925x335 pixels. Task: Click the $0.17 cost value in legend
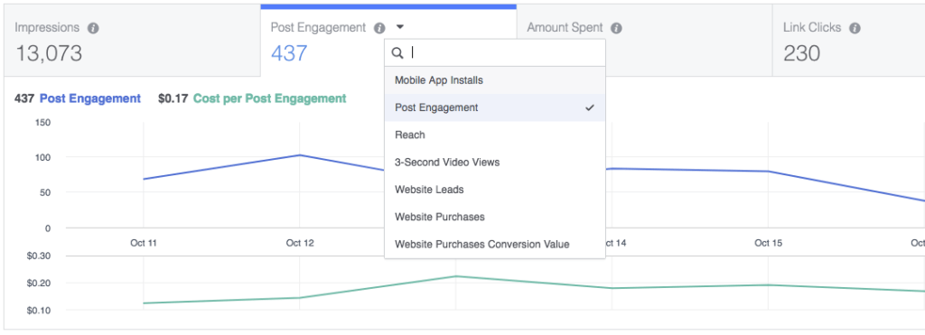[173, 98]
